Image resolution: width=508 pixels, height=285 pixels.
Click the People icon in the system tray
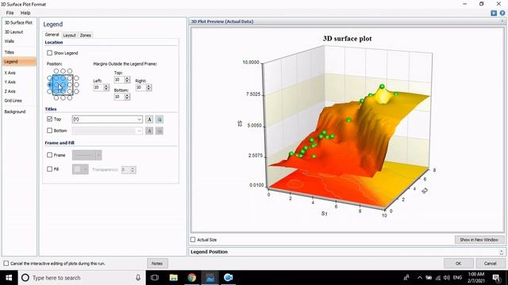tap(406, 278)
